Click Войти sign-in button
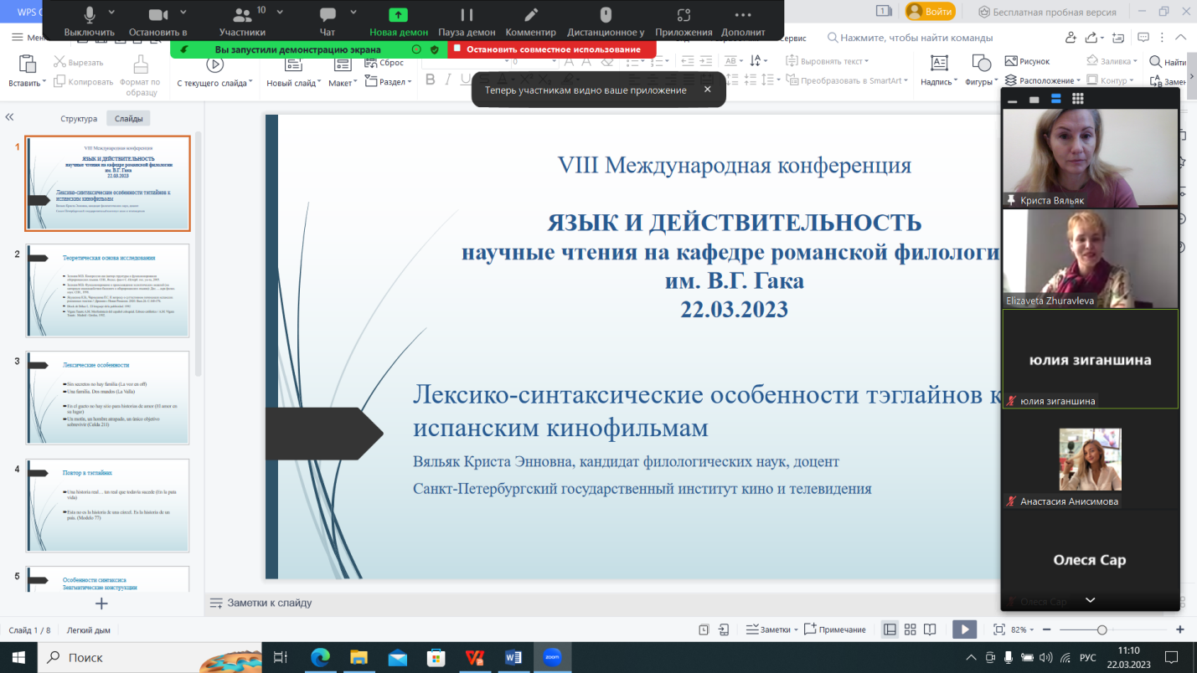Screen dimensions: 1197x673 point(930,12)
